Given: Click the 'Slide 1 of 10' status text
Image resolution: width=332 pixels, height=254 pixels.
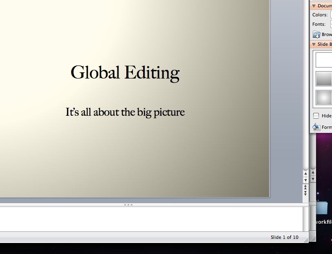Looking at the screenshot, I should [x=284, y=237].
